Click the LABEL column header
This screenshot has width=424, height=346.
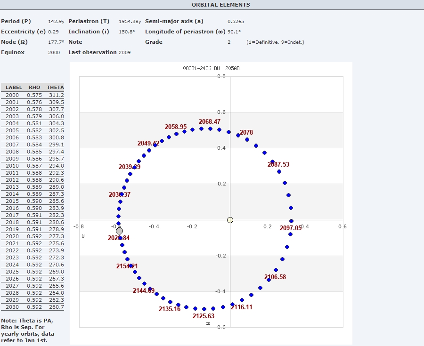(x=14, y=88)
